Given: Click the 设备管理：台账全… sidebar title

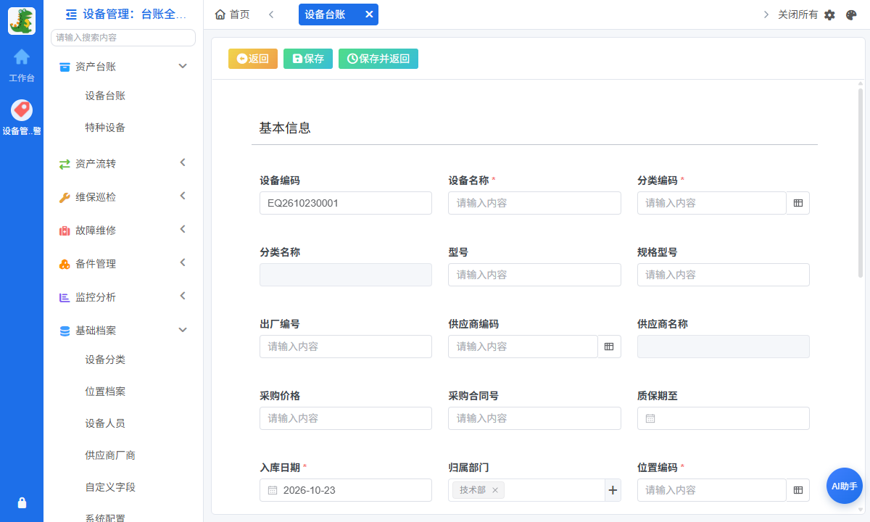Looking at the screenshot, I should coord(135,14).
